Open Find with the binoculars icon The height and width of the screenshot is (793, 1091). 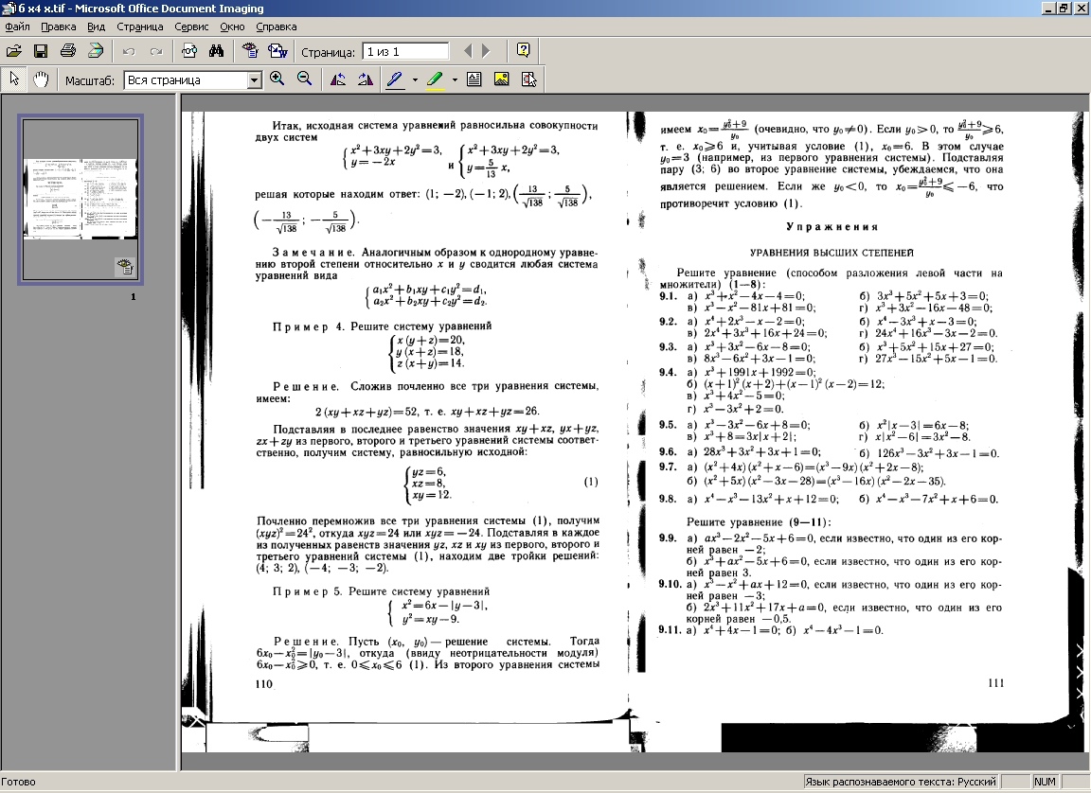tap(216, 51)
